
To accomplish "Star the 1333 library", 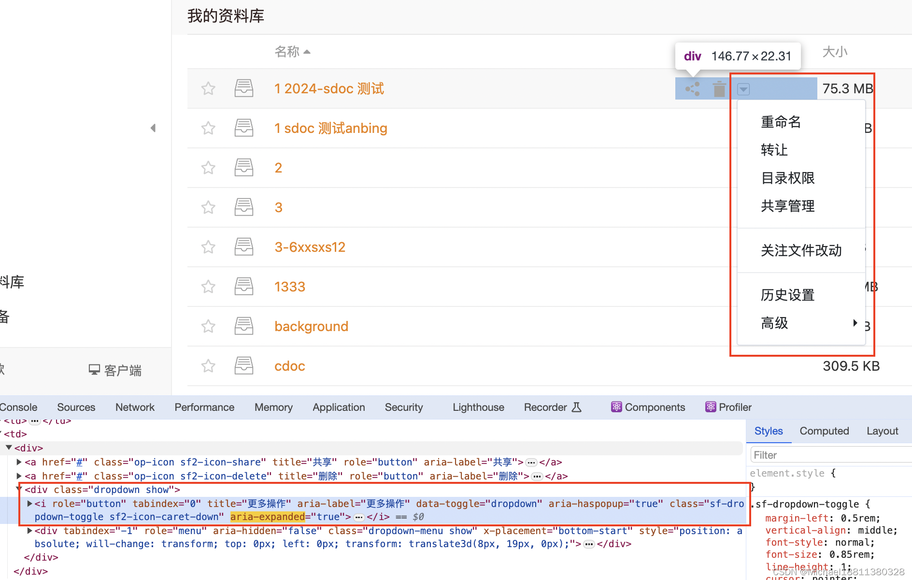I will click(208, 287).
